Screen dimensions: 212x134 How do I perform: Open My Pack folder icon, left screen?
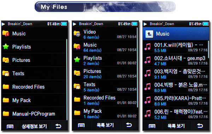[6, 100]
